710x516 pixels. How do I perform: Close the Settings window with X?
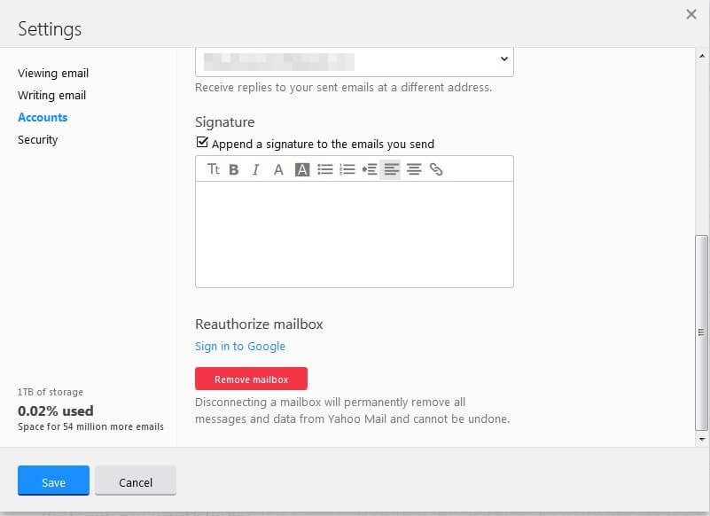coord(691,14)
